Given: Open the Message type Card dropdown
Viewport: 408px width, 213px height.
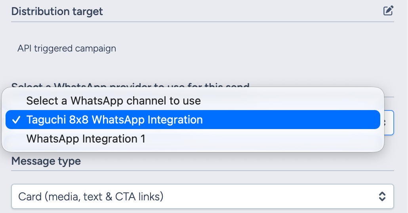Looking at the screenshot, I should coord(202,196).
